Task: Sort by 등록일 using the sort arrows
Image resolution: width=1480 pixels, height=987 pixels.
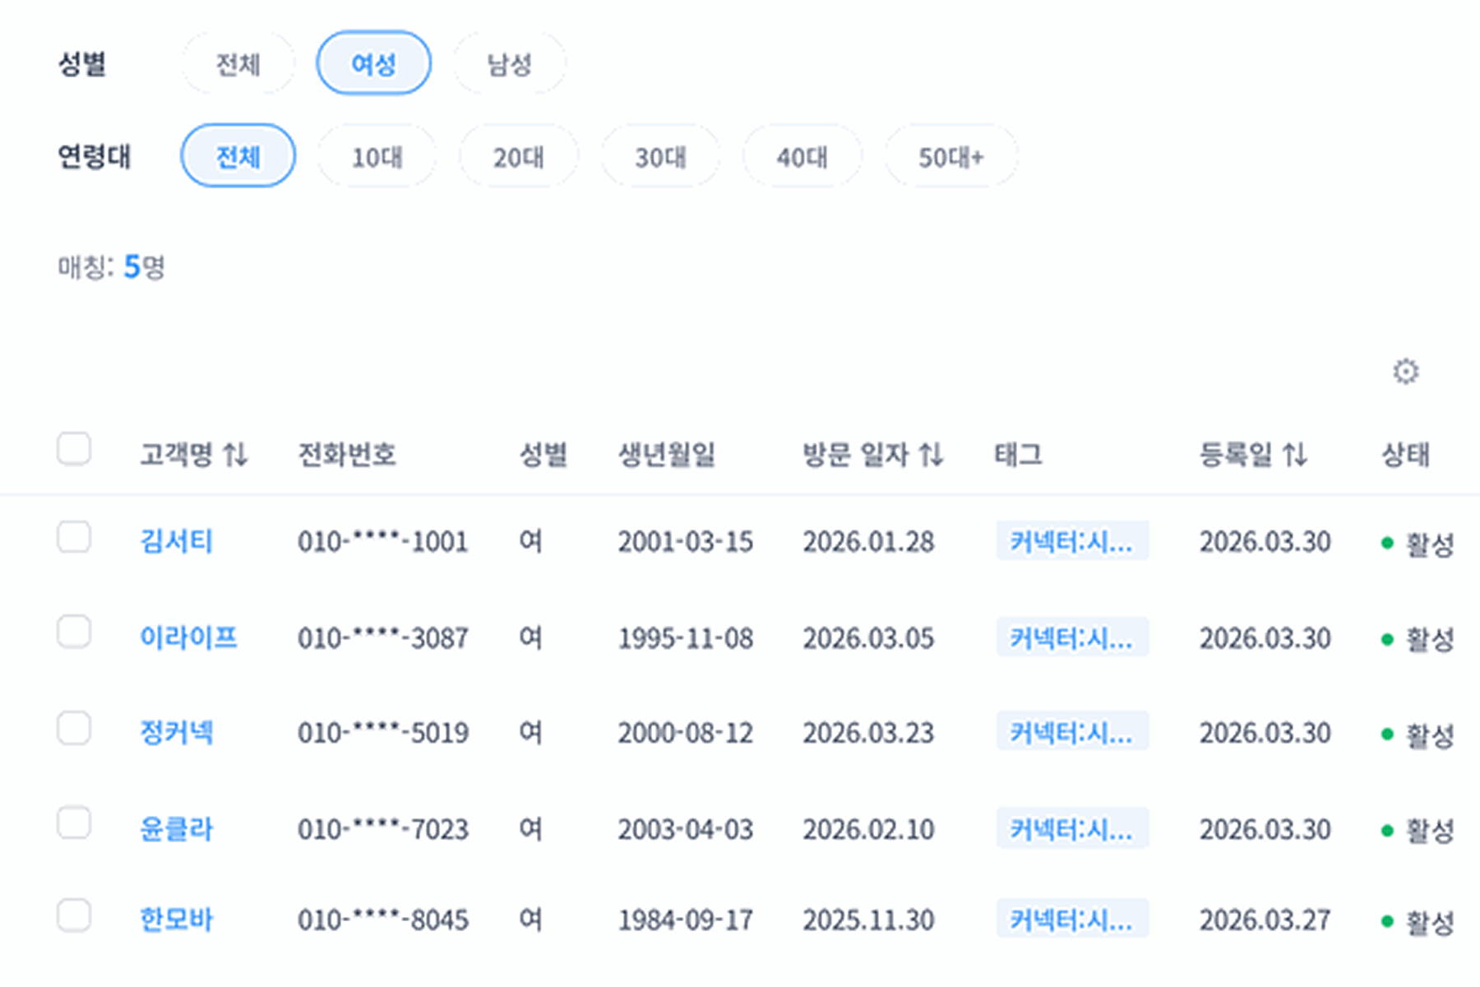Action: pyautogui.click(x=1295, y=454)
